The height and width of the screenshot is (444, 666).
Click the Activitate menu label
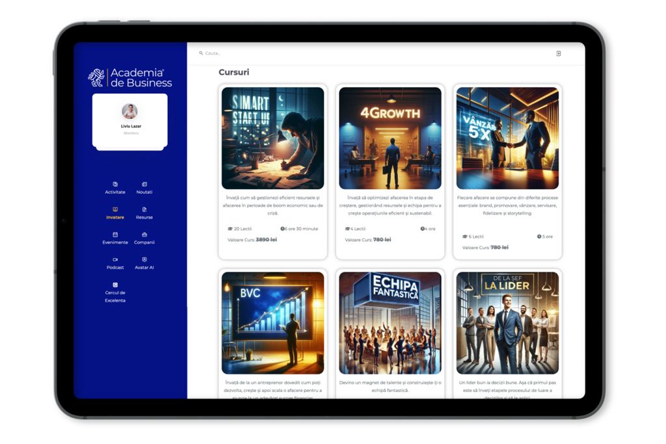115,192
